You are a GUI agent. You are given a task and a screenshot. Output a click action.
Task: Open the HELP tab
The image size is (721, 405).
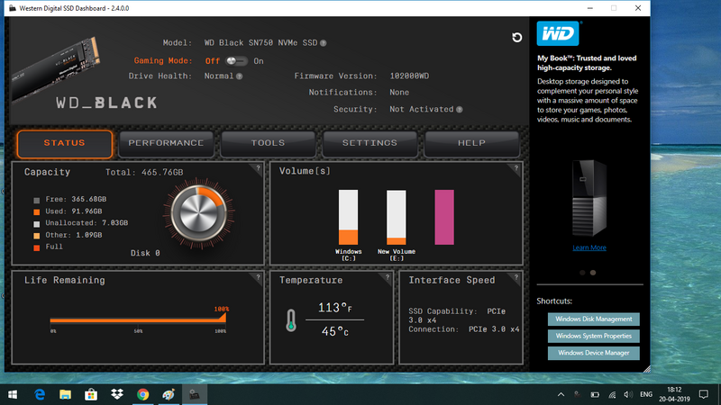point(471,143)
